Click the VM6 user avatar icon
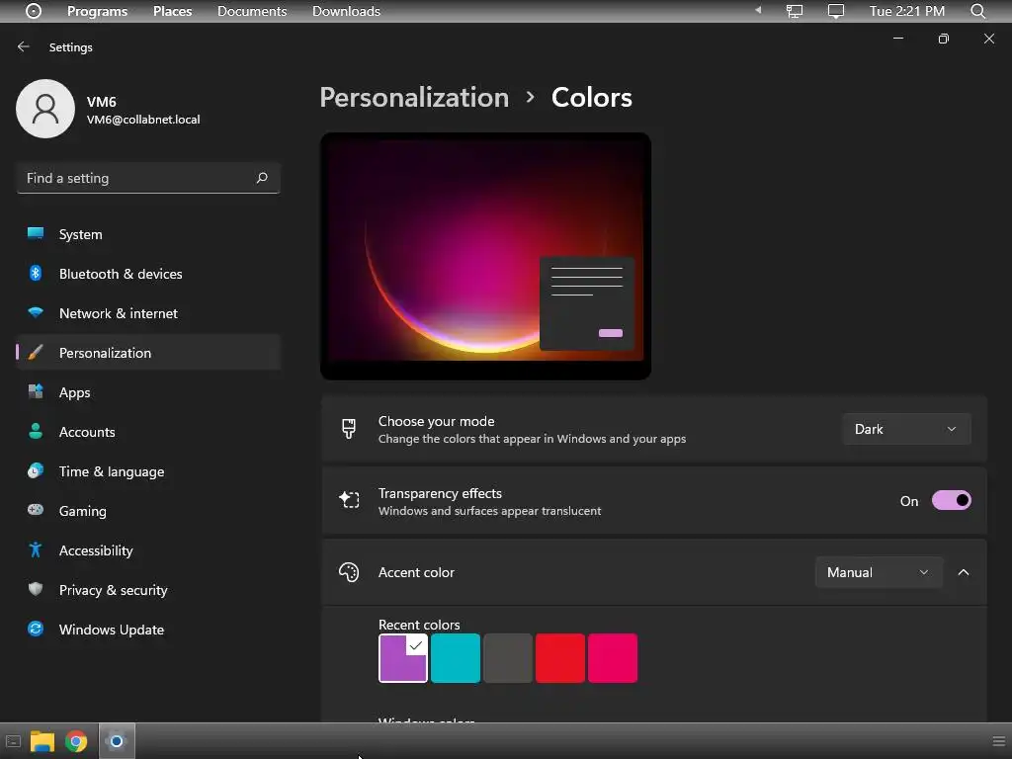The width and height of the screenshot is (1012, 759). [x=45, y=109]
